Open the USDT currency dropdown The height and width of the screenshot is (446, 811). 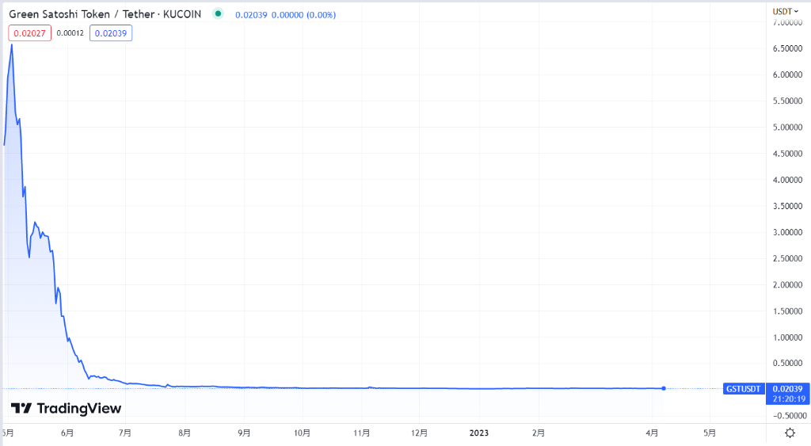[x=785, y=11]
